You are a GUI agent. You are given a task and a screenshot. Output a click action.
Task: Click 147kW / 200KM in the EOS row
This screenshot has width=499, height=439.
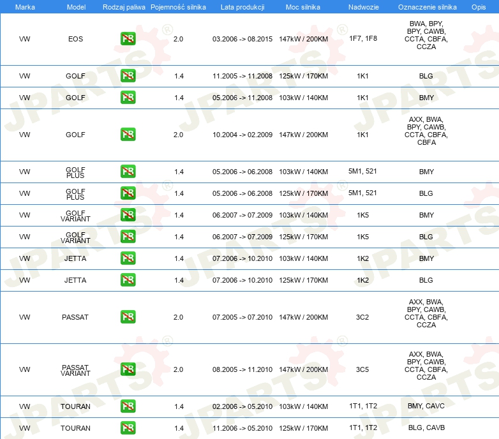tap(303, 39)
